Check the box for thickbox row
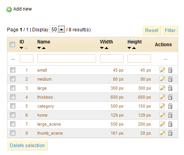184x155 pixels. point(13,97)
